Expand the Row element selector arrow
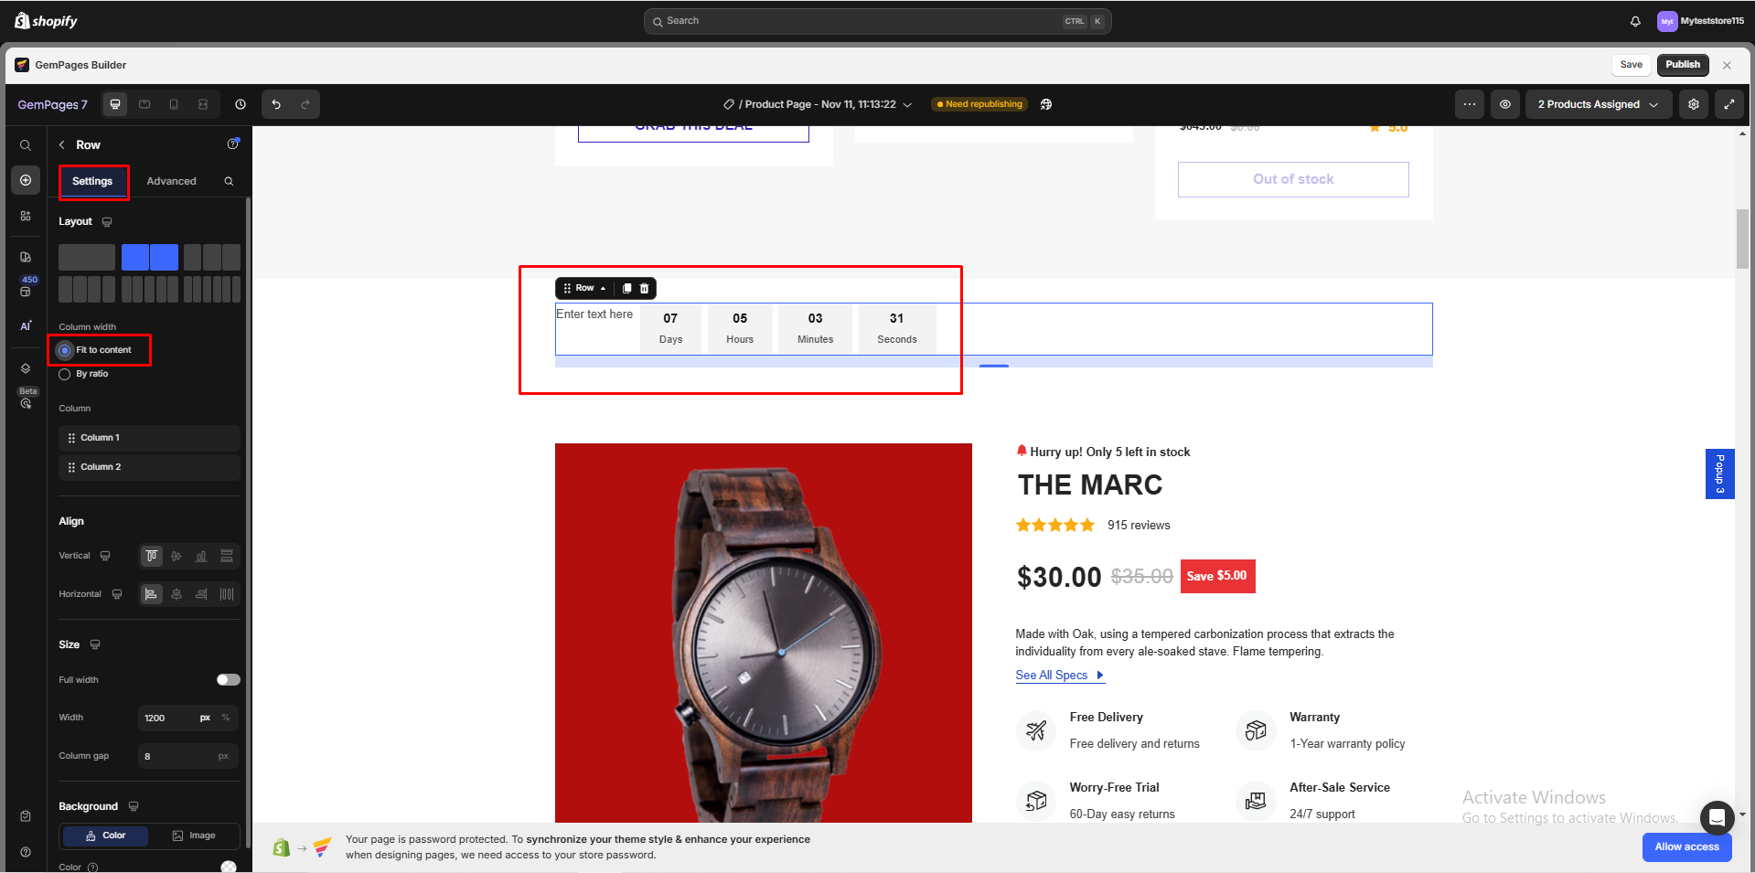This screenshot has height=873, width=1755. coord(603,288)
